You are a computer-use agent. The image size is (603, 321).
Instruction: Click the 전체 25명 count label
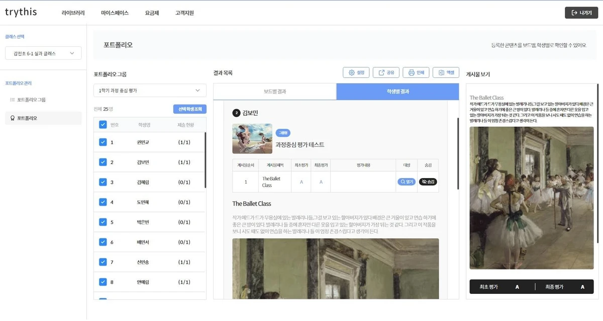click(x=104, y=109)
